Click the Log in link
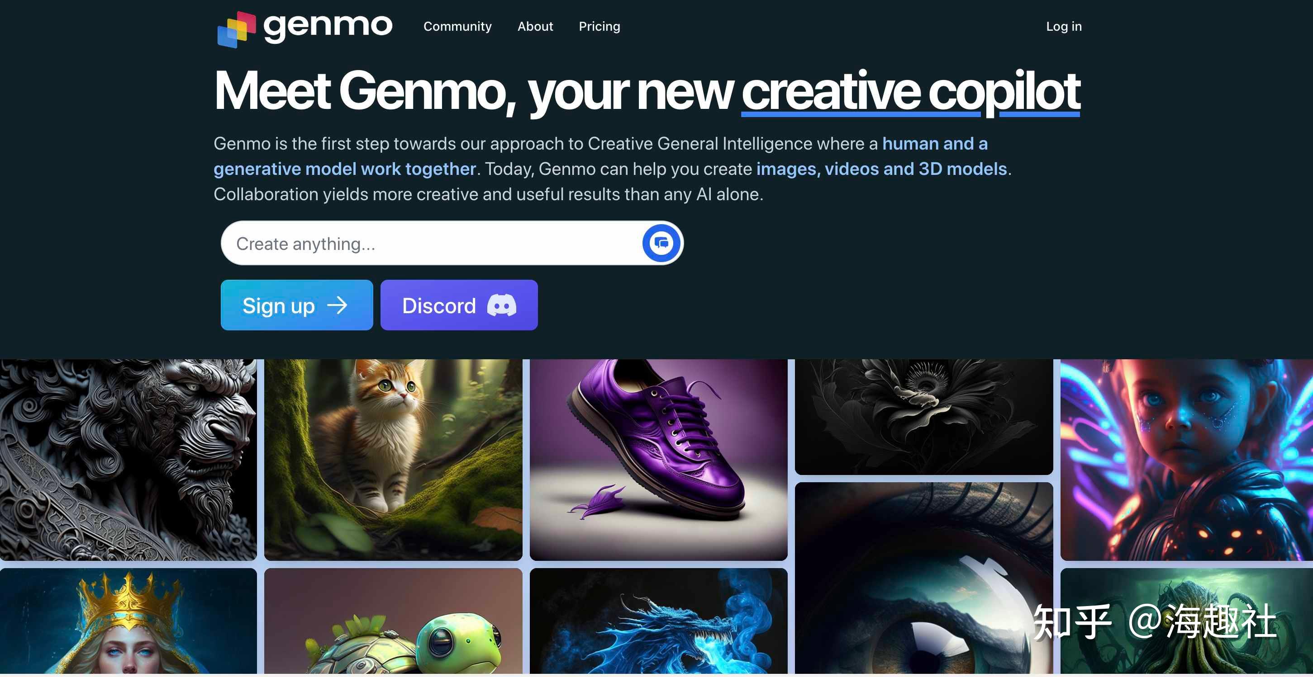This screenshot has width=1313, height=677. [x=1064, y=27]
